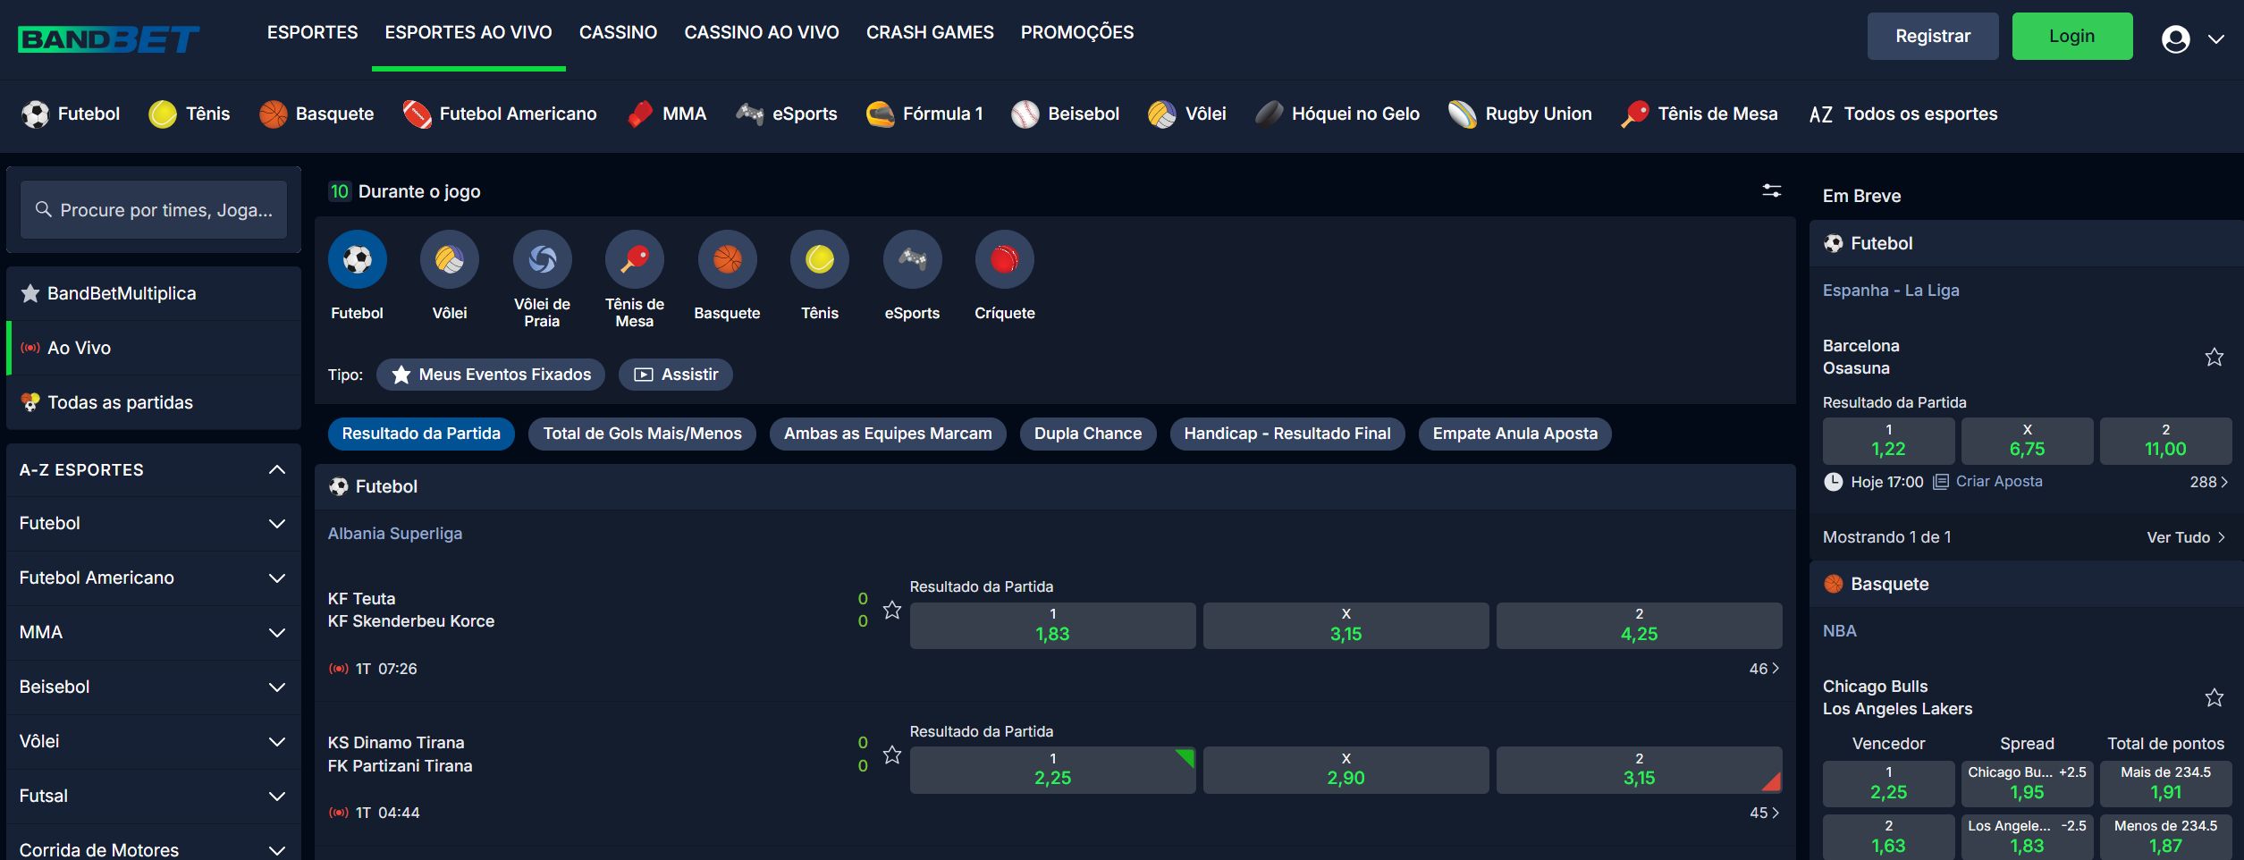Open Futebol Americano in the top sports bar

(500, 114)
